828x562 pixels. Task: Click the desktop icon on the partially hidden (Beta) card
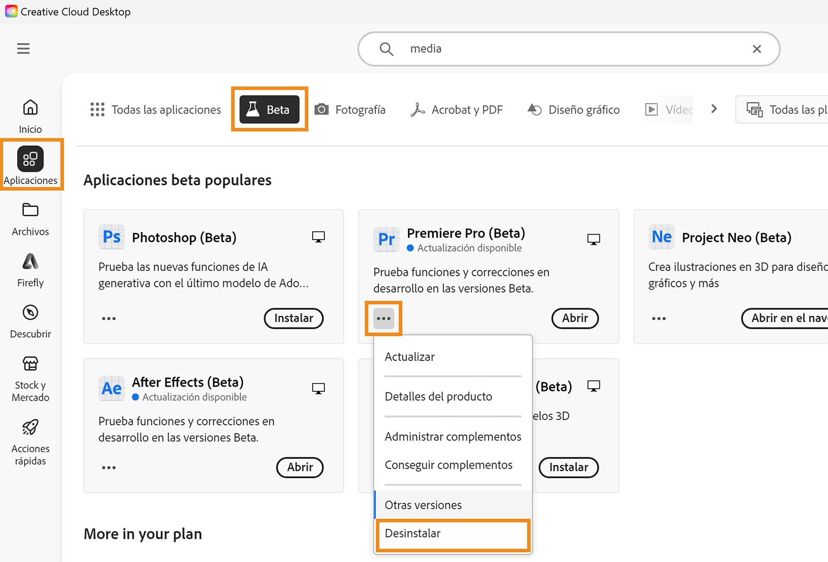click(x=594, y=386)
